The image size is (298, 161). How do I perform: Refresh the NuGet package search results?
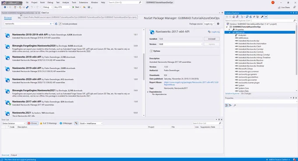pos(56,24)
